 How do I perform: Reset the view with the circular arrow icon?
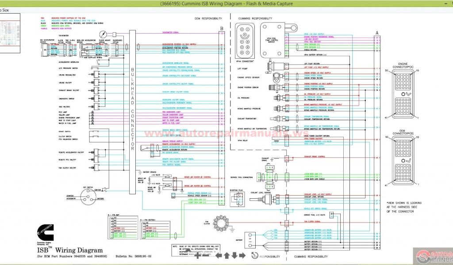pyautogui.click(x=254, y=255)
